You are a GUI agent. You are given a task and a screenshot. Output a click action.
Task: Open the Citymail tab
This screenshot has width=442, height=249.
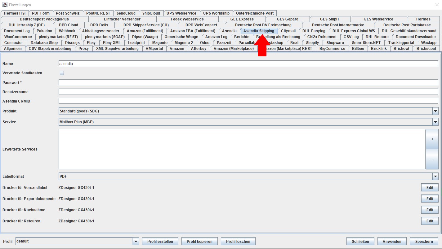tap(288, 31)
